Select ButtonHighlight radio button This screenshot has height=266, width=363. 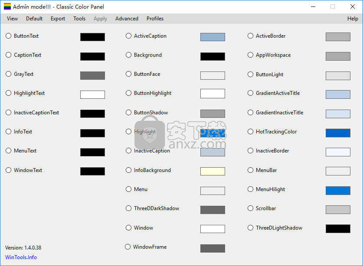(128, 93)
